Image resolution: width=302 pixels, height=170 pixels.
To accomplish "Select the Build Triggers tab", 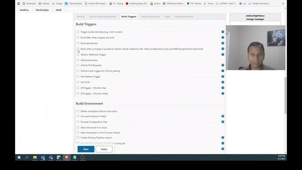I will [x=129, y=17].
